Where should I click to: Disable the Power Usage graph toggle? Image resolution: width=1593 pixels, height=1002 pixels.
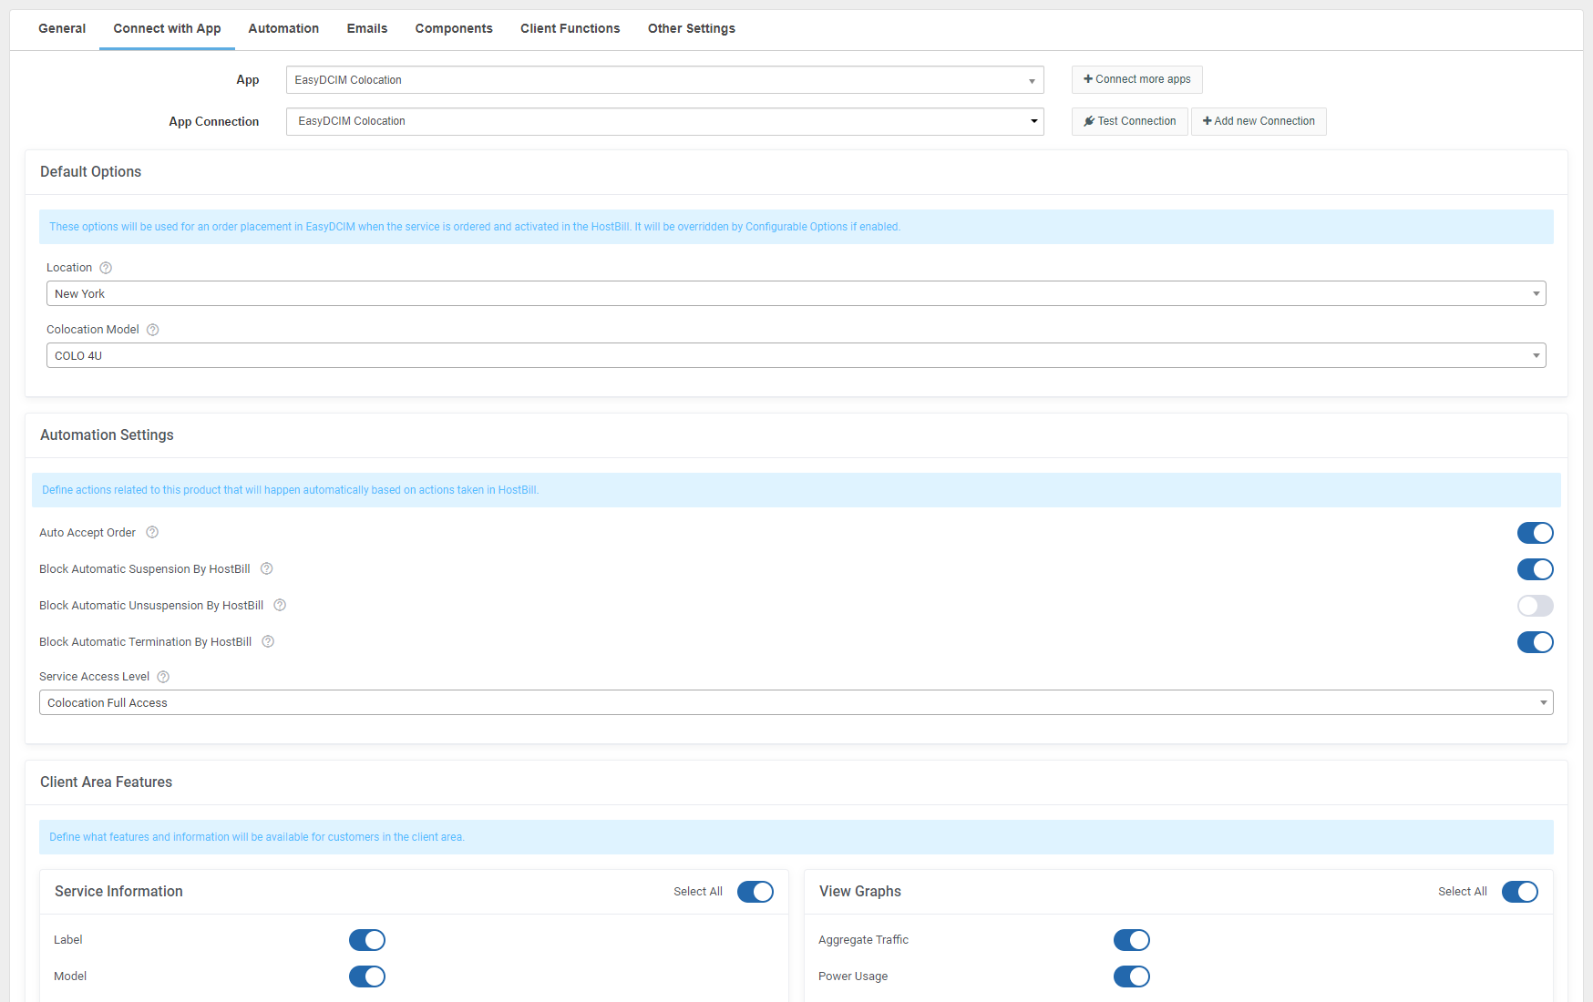(1131, 976)
